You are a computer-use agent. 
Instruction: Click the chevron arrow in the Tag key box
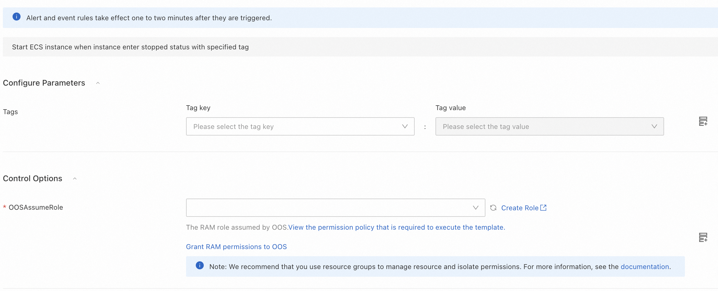405,126
